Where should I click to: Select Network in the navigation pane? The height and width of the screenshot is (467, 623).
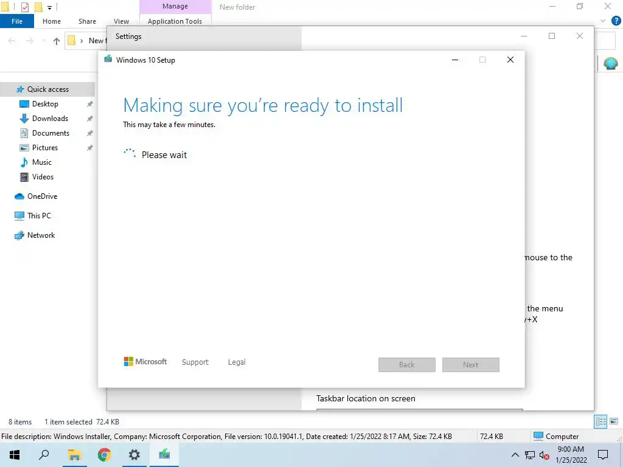41,235
